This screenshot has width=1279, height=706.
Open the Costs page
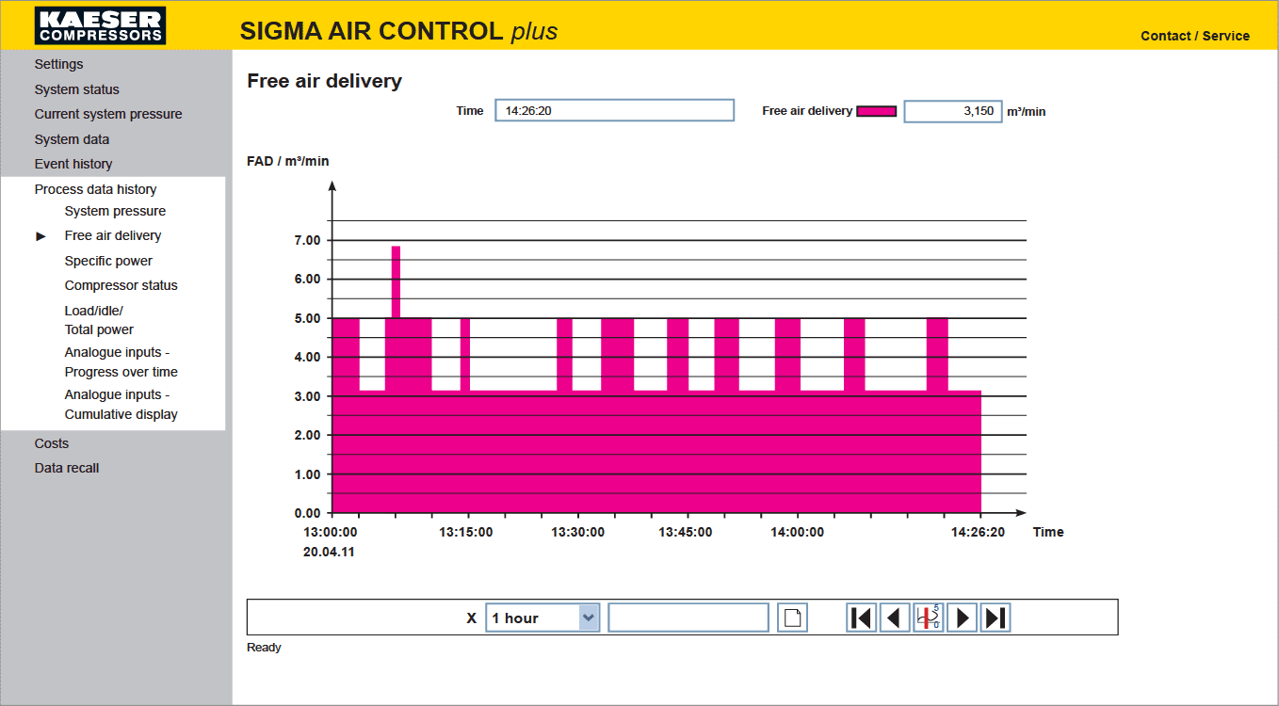pyautogui.click(x=52, y=443)
